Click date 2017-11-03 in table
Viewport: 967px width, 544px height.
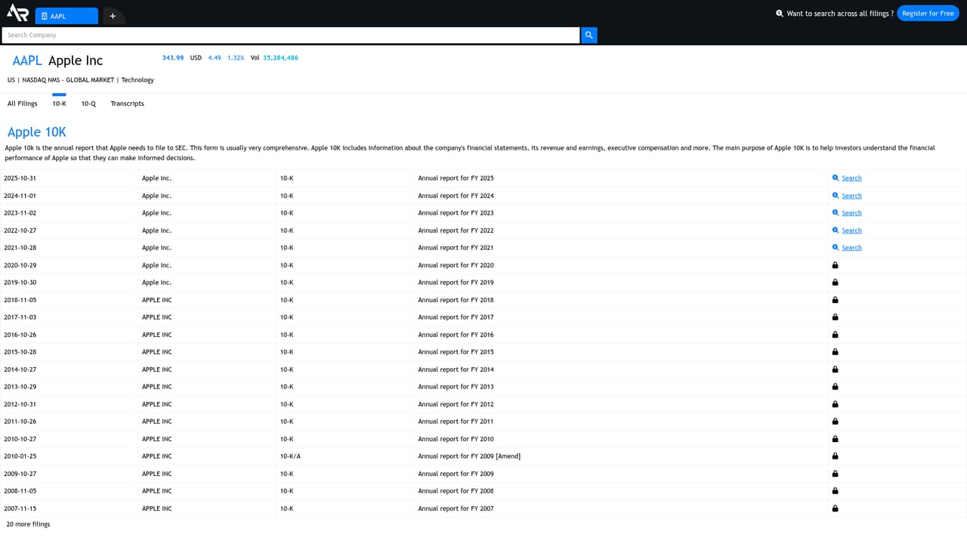[20, 317]
